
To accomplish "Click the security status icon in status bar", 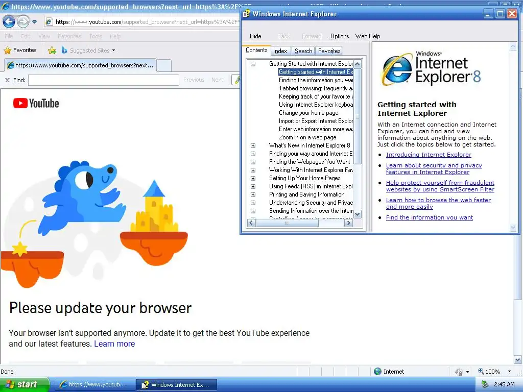I will pyautogui.click(x=459, y=372).
